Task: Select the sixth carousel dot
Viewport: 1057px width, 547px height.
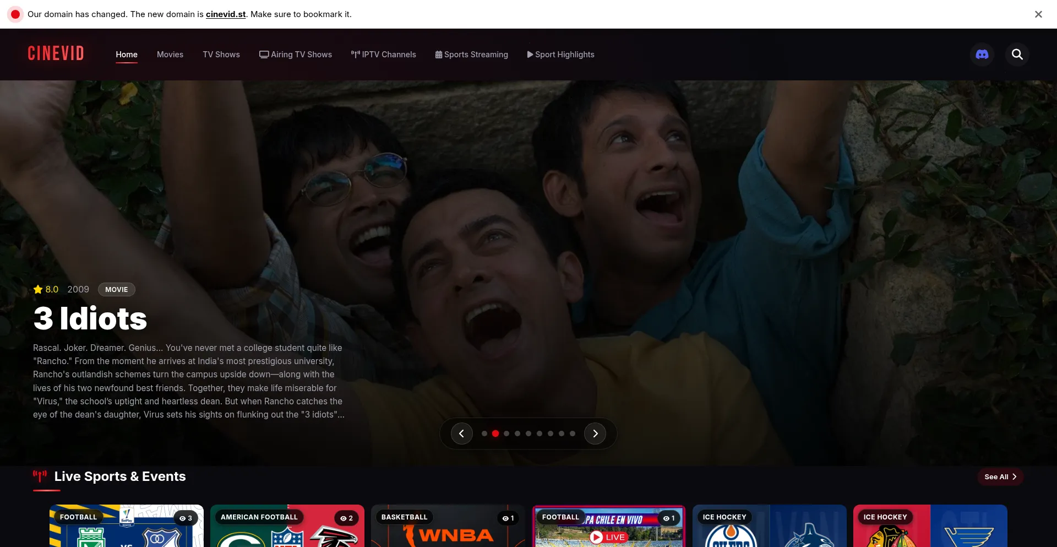Action: 540,434
